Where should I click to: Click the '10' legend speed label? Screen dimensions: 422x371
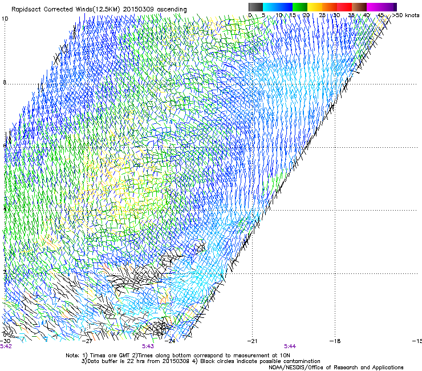[x=279, y=15]
